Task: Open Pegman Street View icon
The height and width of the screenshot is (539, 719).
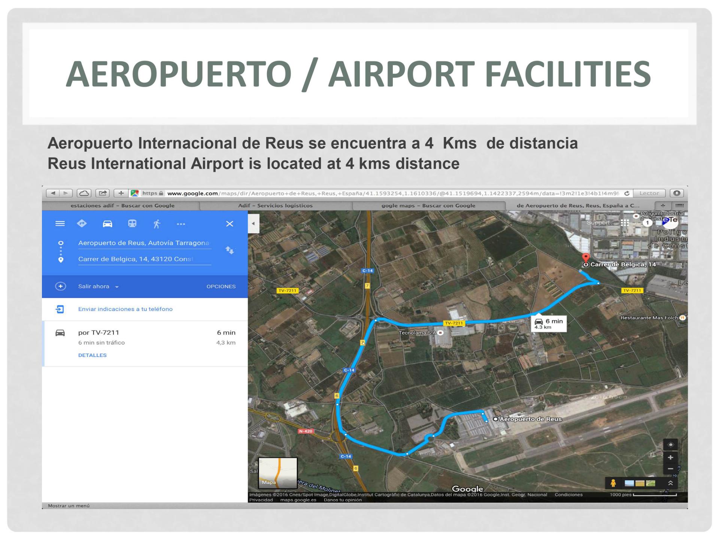Action: pos(613,483)
